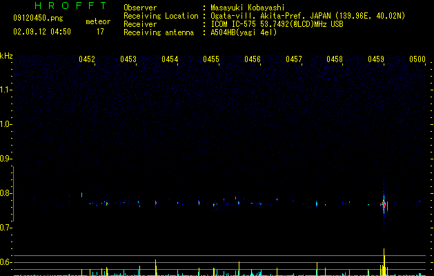Click the Observer field label
434x276 pixels.
[140, 8]
